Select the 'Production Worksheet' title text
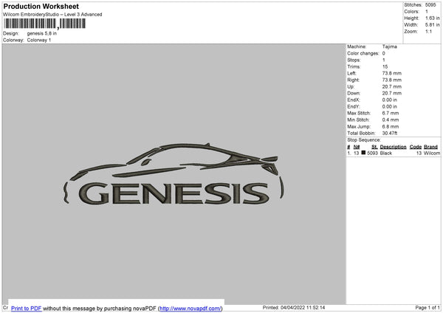The width and height of the screenshot is (443, 313). point(41,6)
